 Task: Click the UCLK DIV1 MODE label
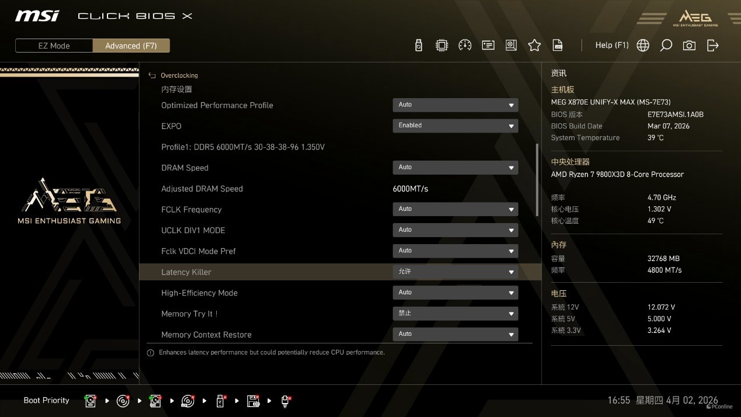click(x=193, y=230)
